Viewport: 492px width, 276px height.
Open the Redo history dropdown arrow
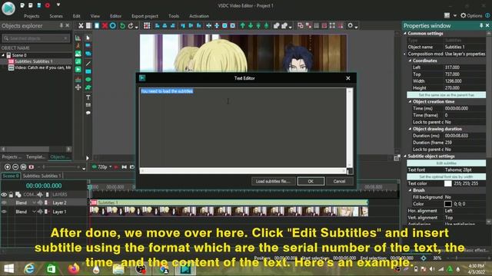pyautogui.click(x=137, y=28)
